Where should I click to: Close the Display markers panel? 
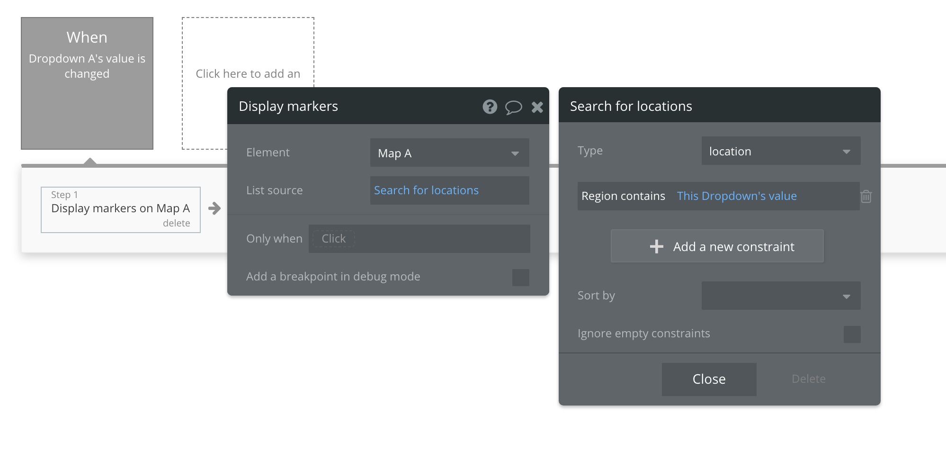pyautogui.click(x=537, y=107)
